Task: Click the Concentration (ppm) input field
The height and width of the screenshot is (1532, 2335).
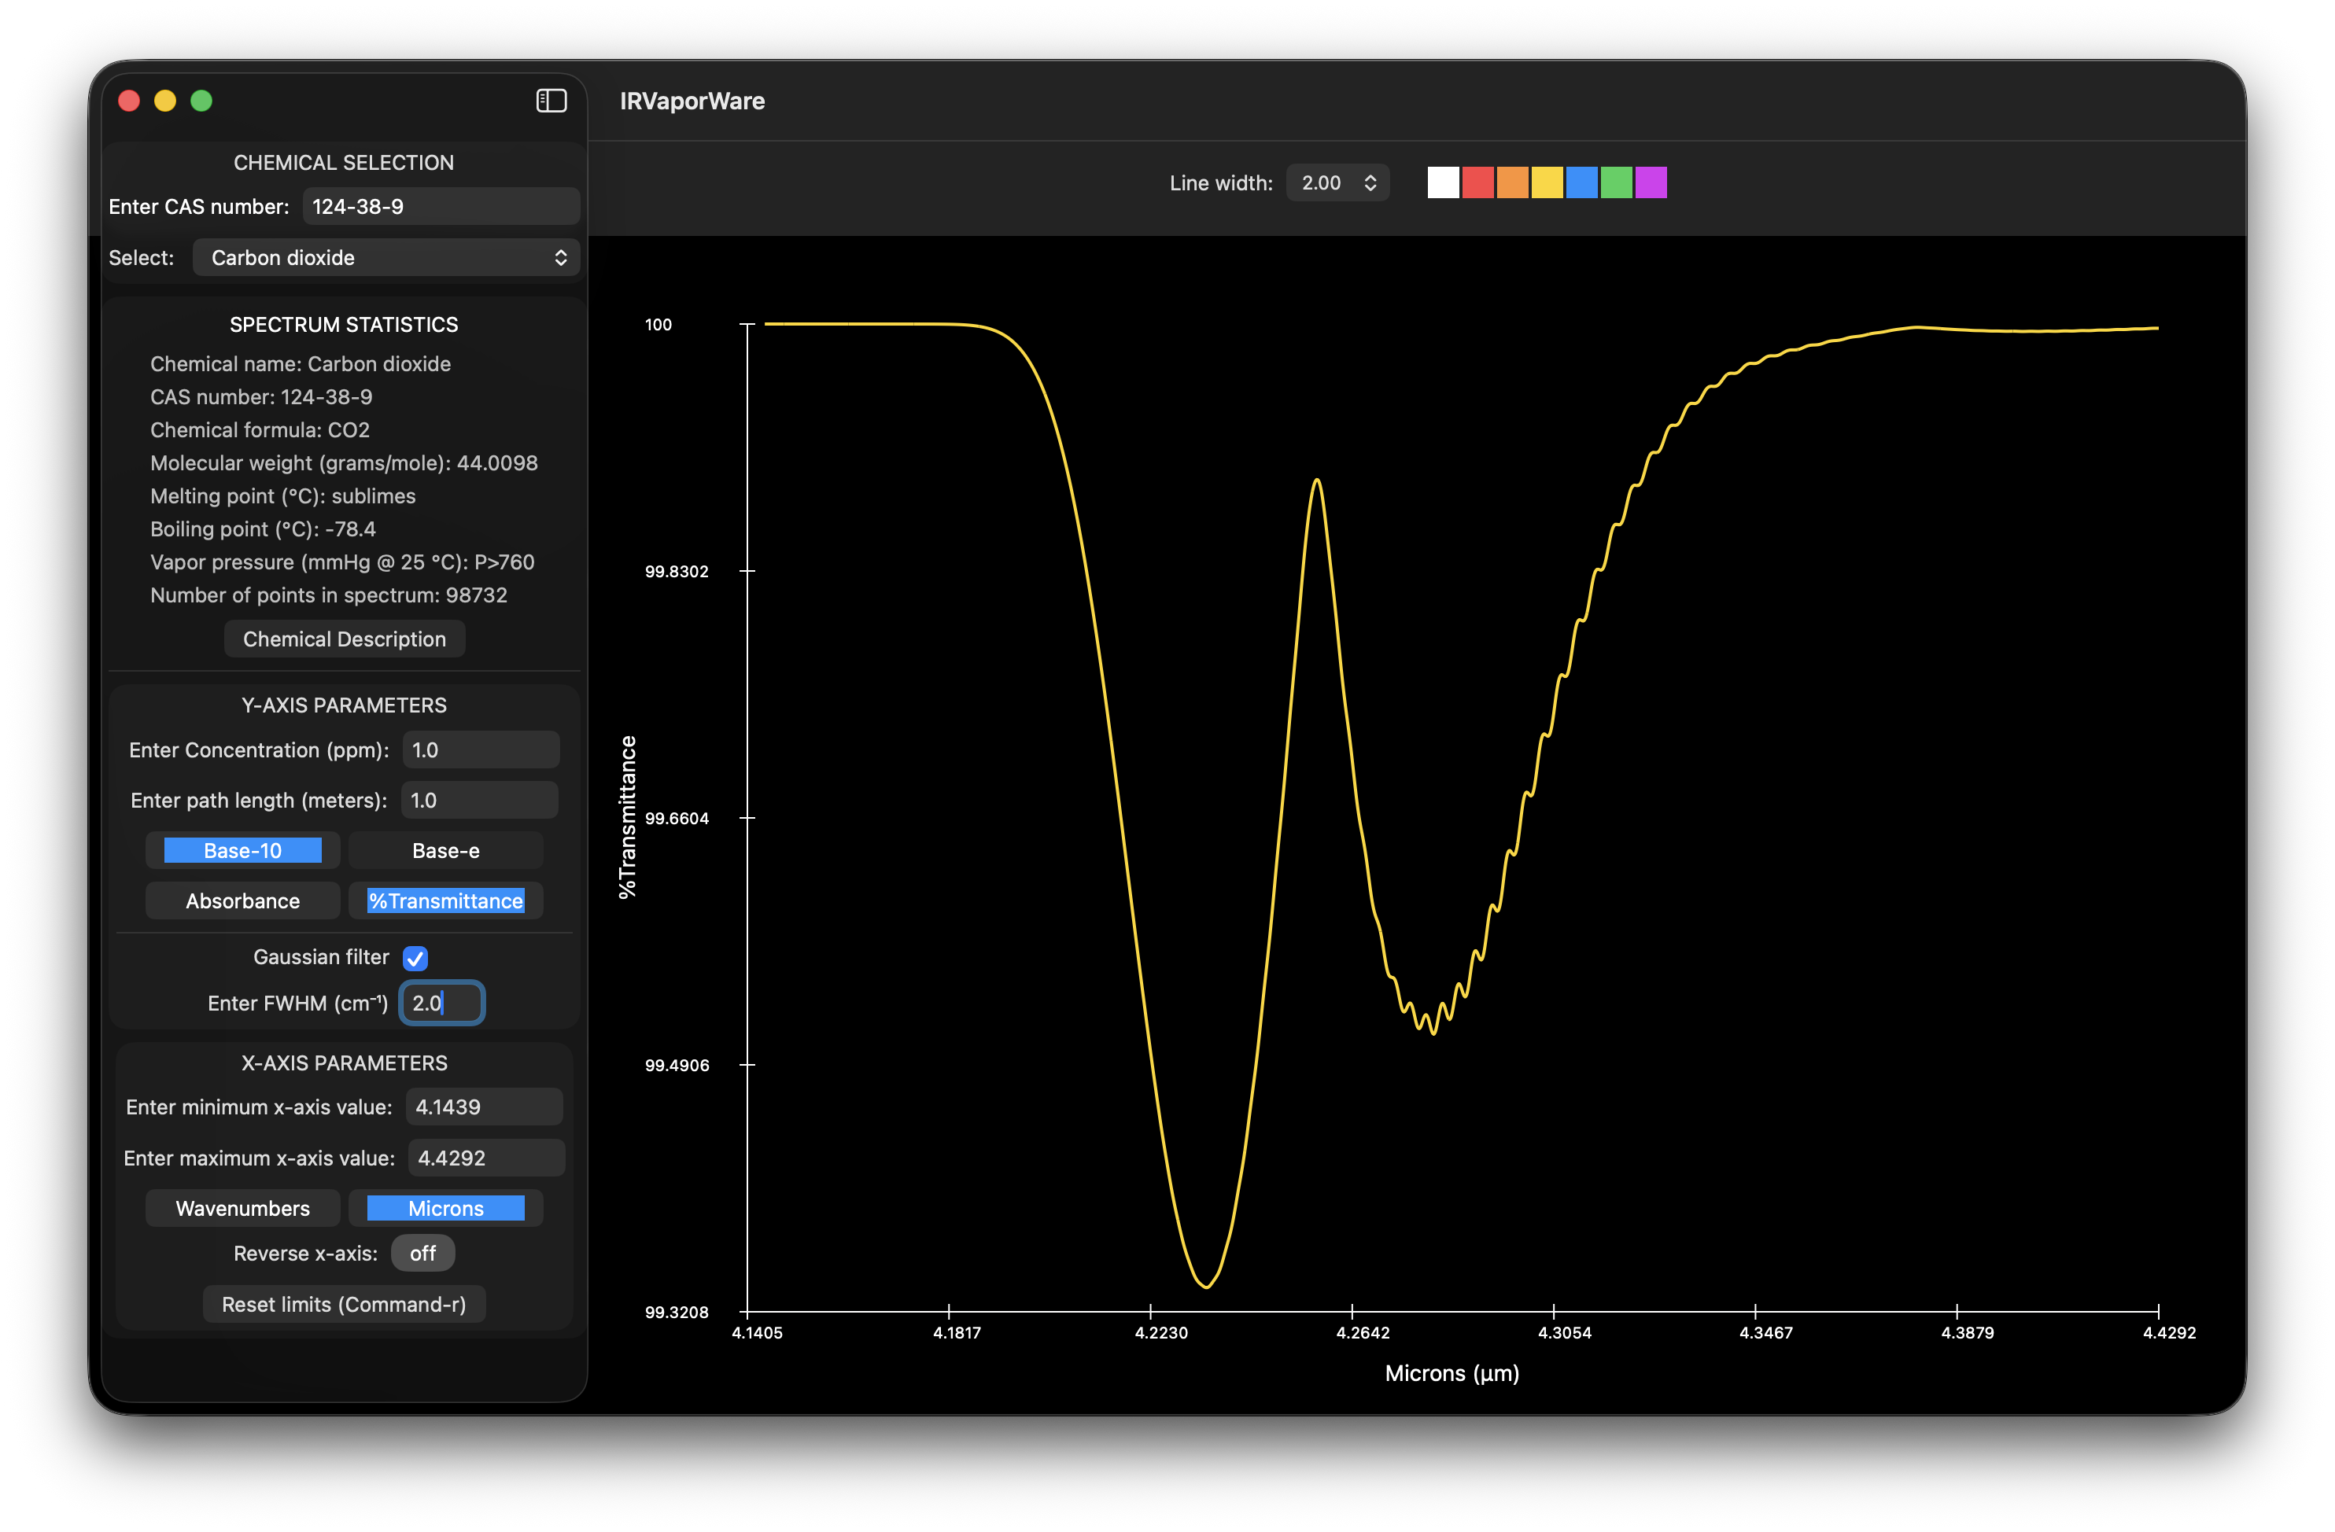Action: tap(480, 750)
